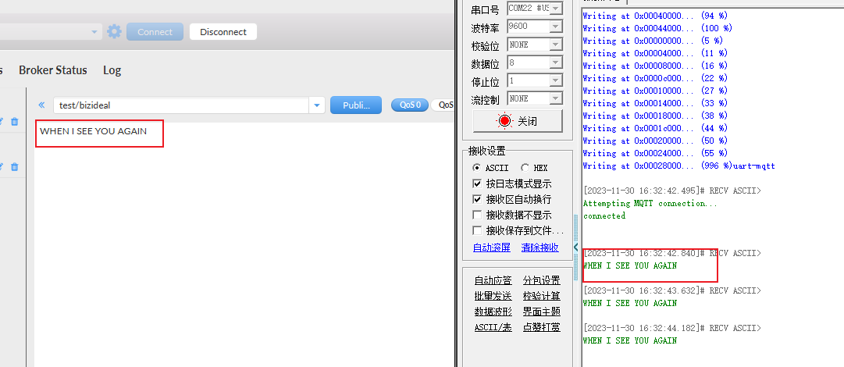Image resolution: width=844 pixels, height=367 pixels.
Task: Click the double-chevron collapse icon beside topic
Action: pyautogui.click(x=41, y=105)
